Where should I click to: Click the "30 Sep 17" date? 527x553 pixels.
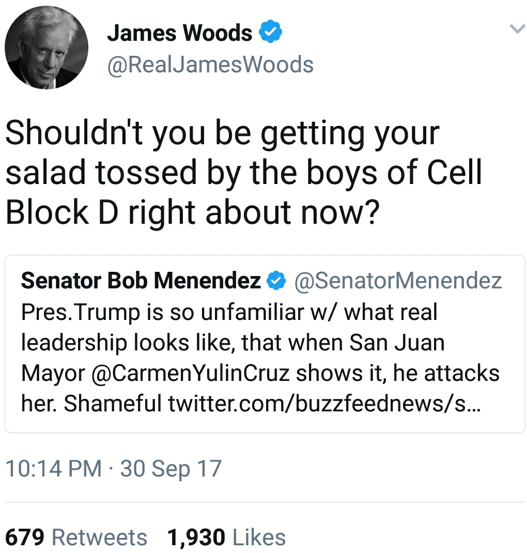click(x=171, y=469)
